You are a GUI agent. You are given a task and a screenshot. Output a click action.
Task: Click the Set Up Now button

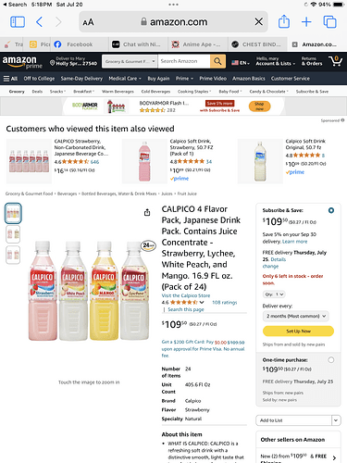tap(298, 331)
